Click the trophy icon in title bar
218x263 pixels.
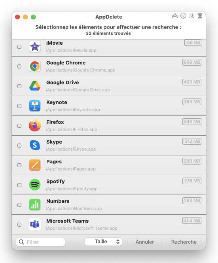coord(200,16)
